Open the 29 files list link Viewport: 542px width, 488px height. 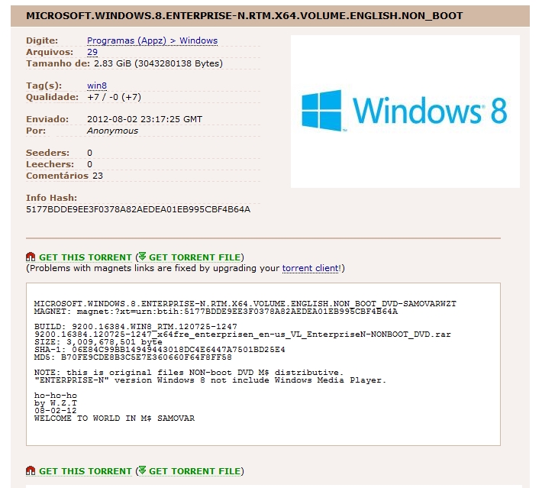click(x=92, y=52)
